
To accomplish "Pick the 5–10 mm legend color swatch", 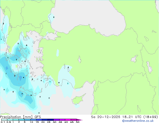I will coord(27,120).
